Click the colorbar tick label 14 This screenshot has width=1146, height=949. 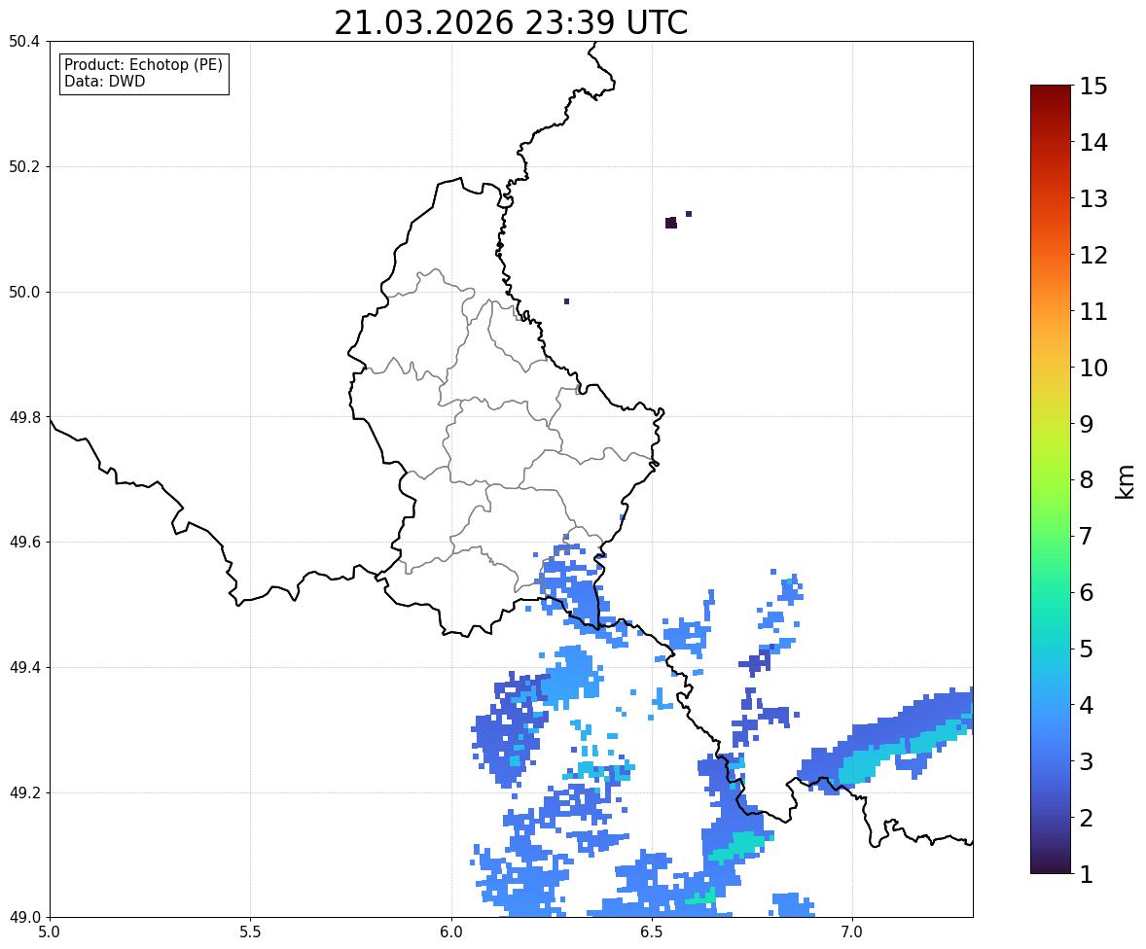(1093, 143)
